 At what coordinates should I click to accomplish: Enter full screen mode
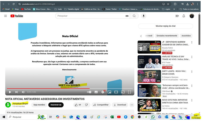coord(130,92)
